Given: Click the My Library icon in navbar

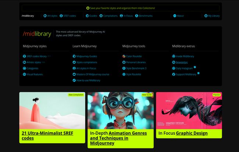Looking at the screenshot, I should [x=206, y=16].
